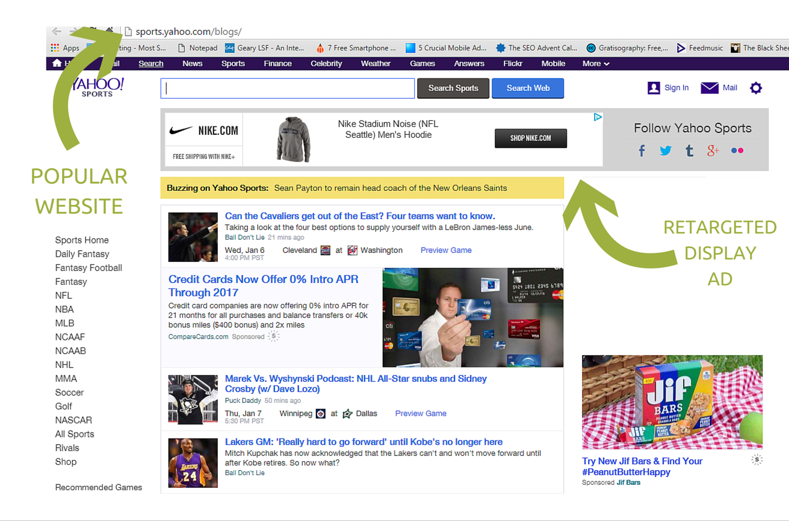Open Weather in the top nav bar
This screenshot has width=789, height=521.
(376, 63)
